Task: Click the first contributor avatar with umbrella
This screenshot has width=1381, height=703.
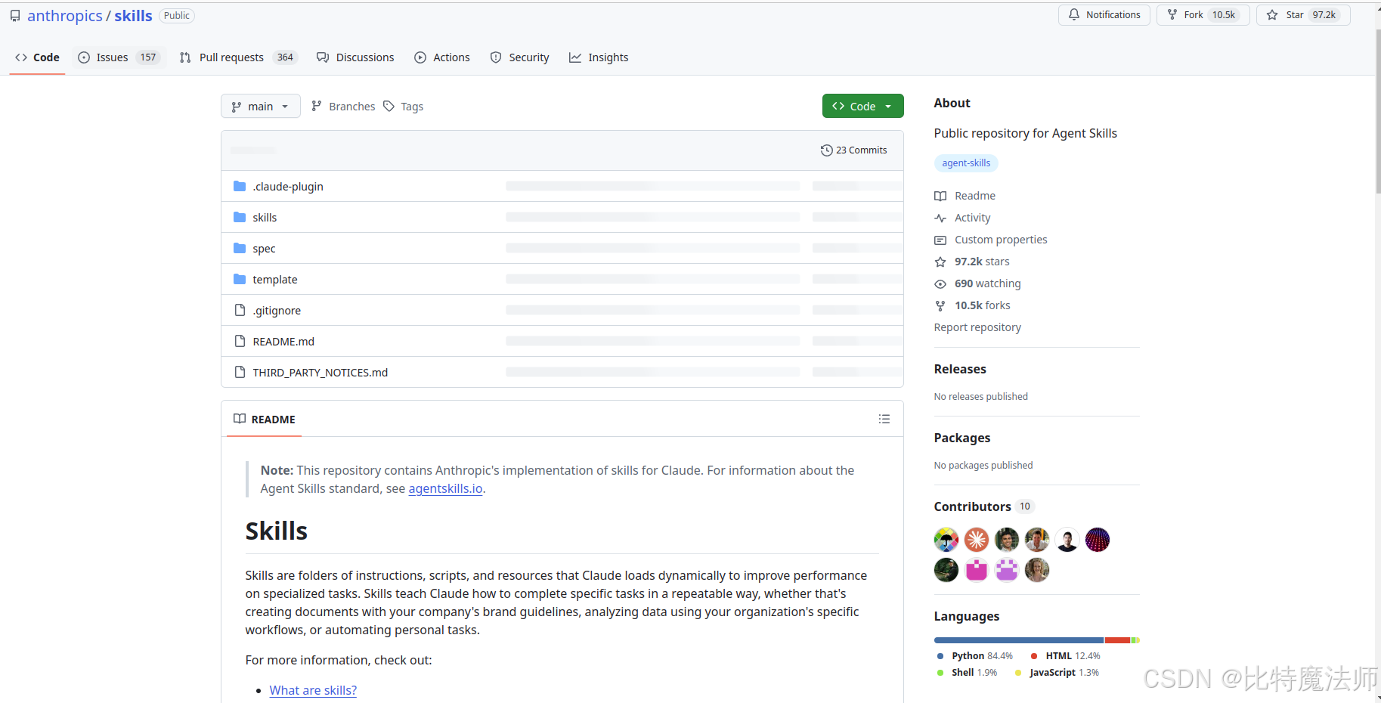Action: coord(946,540)
